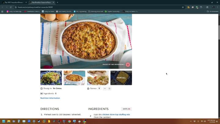This screenshot has height=124, width=220.
Task: Select the white dish casserole thumbnail
Action: point(74,78)
